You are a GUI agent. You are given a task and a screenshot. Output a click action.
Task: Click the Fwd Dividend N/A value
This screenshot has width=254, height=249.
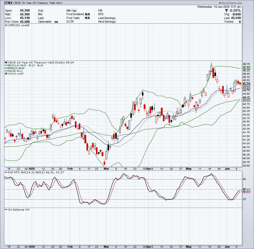(87, 14)
